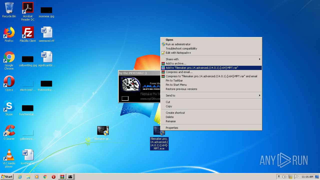Open network status tray icon
This screenshot has height=180, width=320.
tap(290, 177)
